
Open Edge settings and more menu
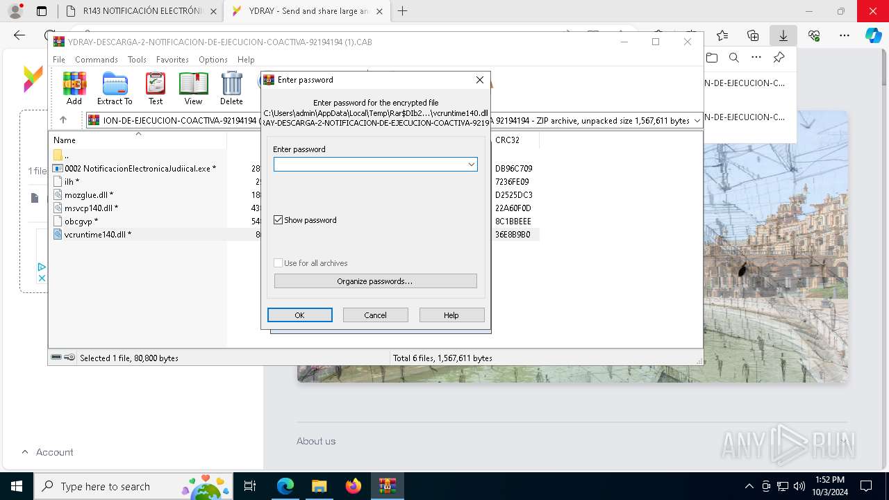845,35
